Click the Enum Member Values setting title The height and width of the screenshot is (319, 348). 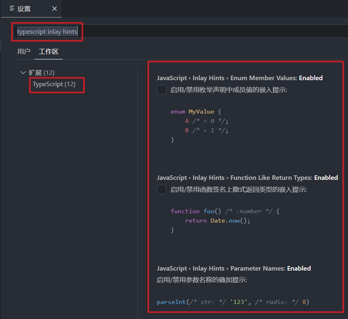tap(240, 78)
